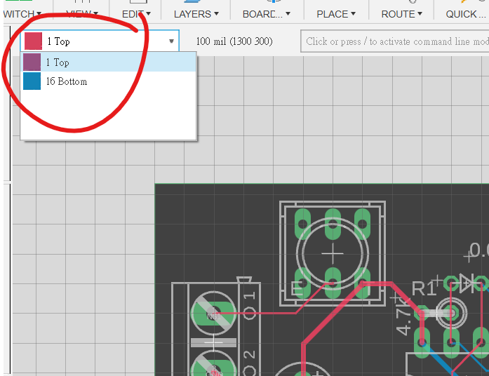Choose 1 Top in the layer list

[x=58, y=62]
